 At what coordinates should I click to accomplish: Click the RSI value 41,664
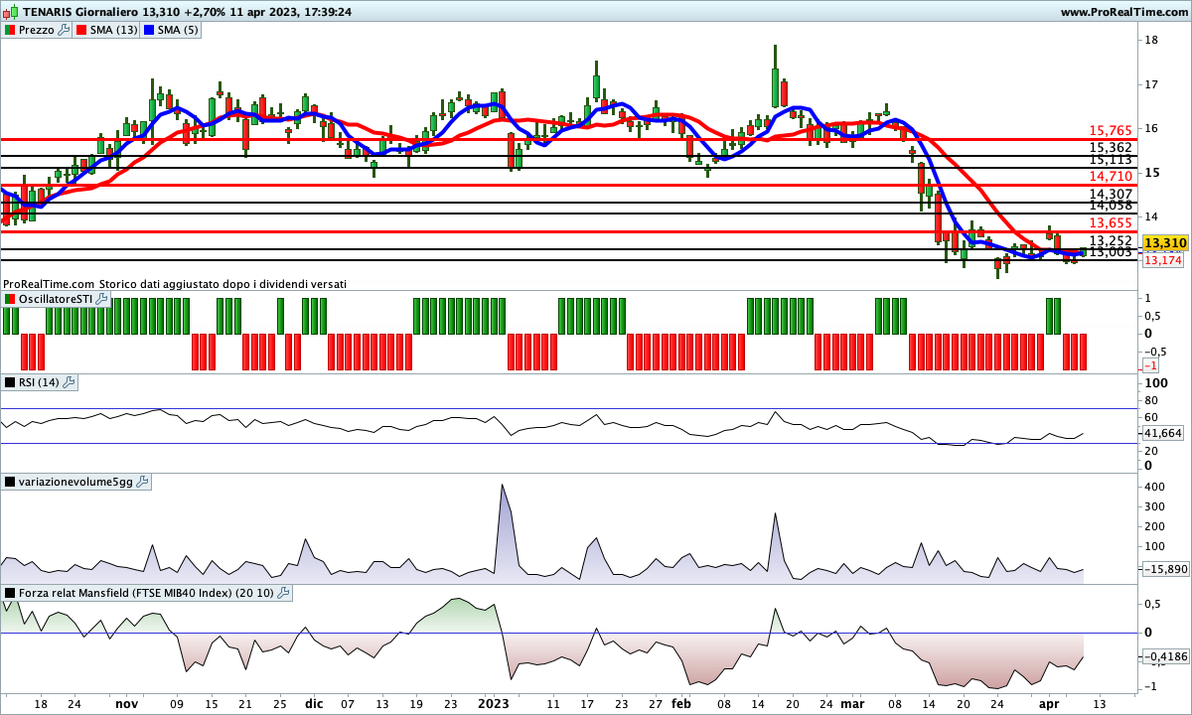click(1163, 433)
